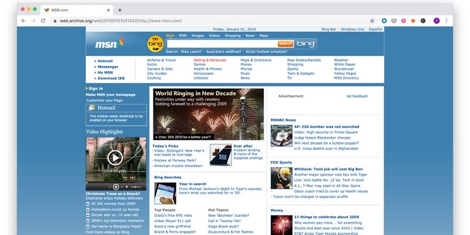Click the Download IE8 link
The height and width of the screenshot is (235, 470).
point(111,78)
